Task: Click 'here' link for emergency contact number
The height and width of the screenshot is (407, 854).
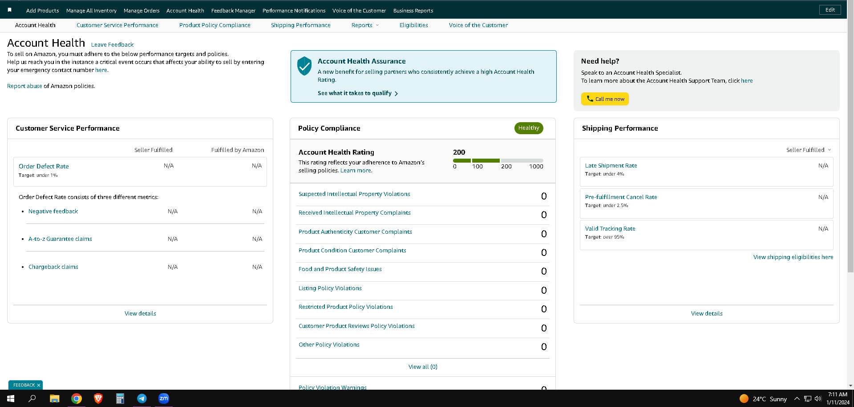Action: [x=101, y=70]
